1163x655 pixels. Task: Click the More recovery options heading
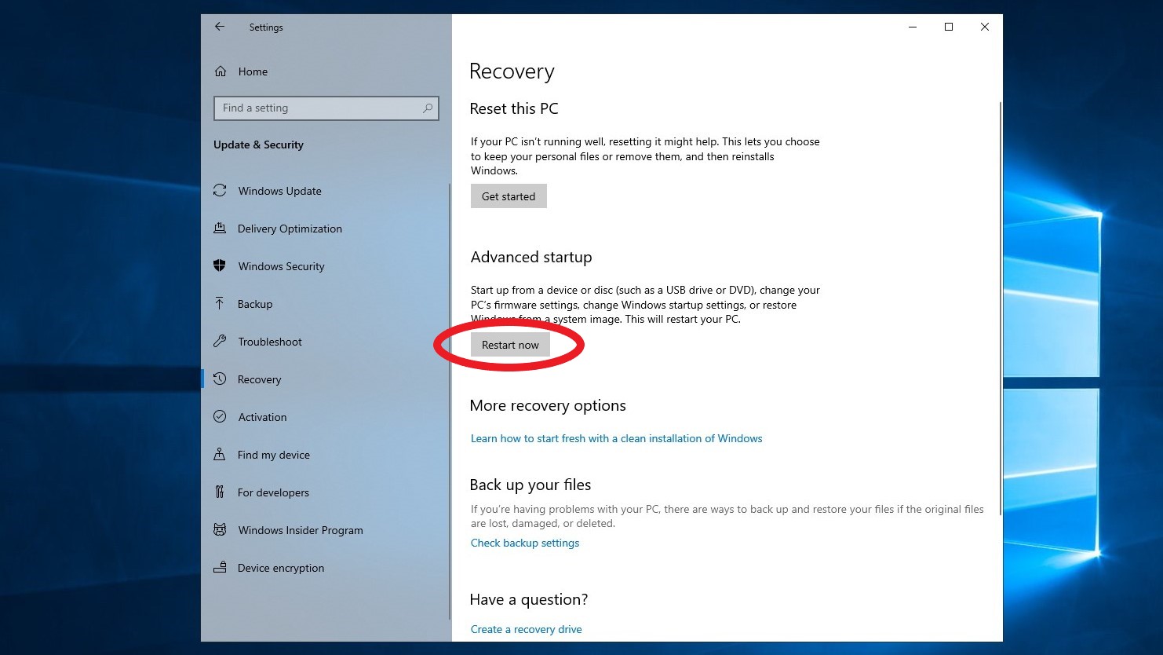click(548, 405)
